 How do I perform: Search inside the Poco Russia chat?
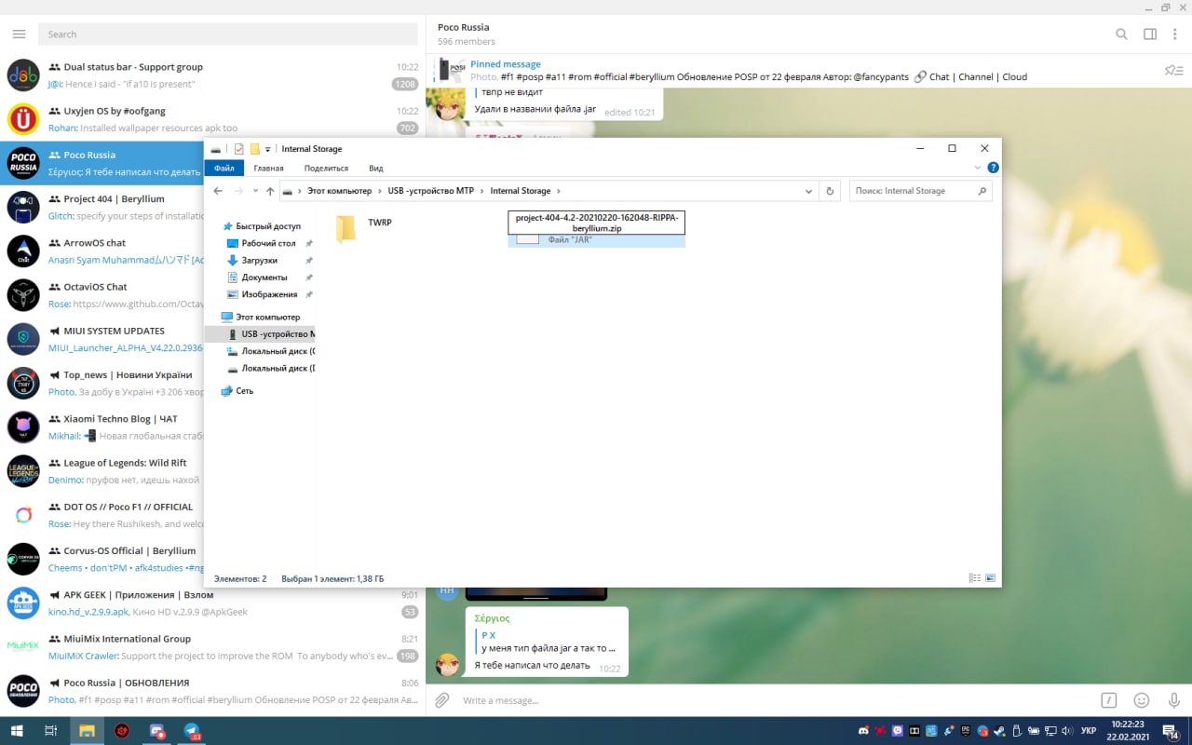(1121, 34)
